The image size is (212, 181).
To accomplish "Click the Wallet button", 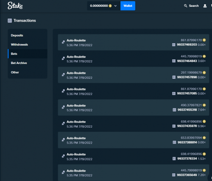I will click(x=128, y=6).
